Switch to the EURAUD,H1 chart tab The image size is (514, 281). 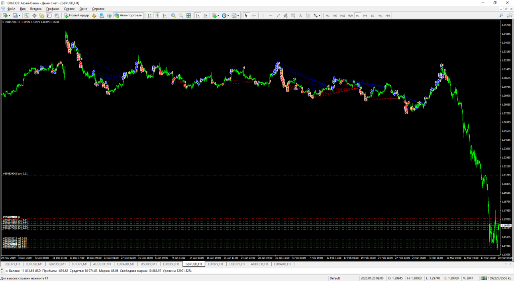point(283,264)
